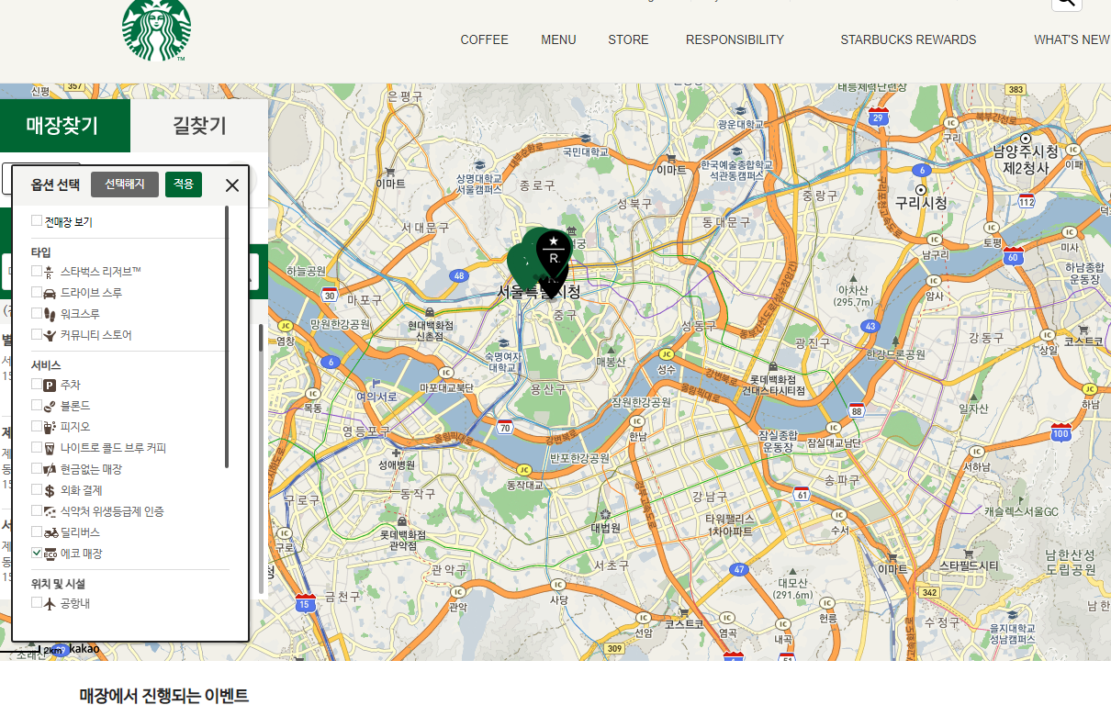Enable the 커뮤니티 스토어 checkbox

pyautogui.click(x=37, y=334)
